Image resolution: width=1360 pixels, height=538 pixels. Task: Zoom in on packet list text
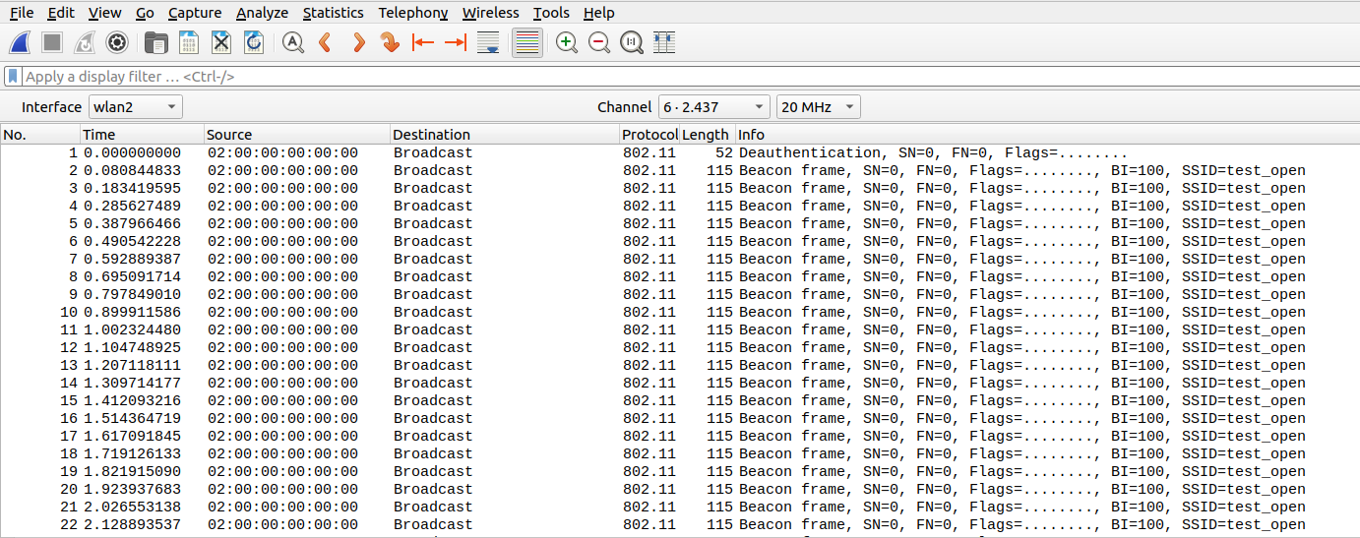click(x=567, y=42)
